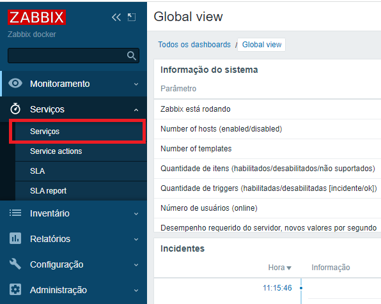Select row Zabbix está rodando

coord(267,109)
